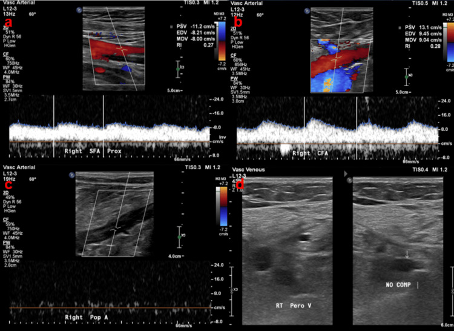The width and height of the screenshot is (454, 331).
Task: Open the Vasc Arterial preset in panel b
Action: coord(246,3)
